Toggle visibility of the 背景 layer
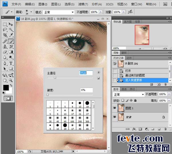The height and width of the screenshot is (154, 172). coord(115,117)
